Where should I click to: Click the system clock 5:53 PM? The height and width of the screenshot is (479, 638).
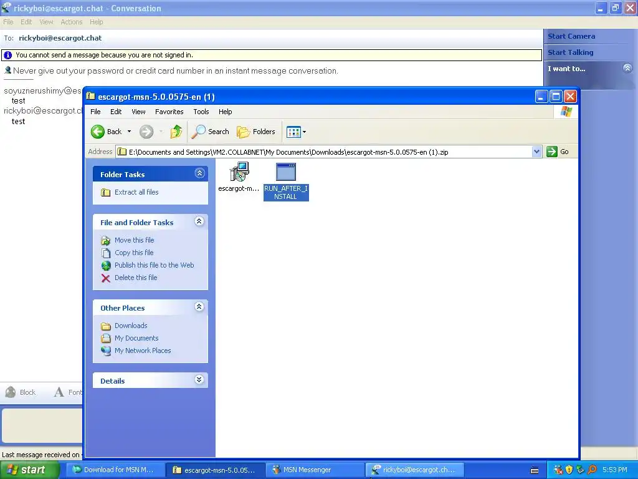coord(615,470)
